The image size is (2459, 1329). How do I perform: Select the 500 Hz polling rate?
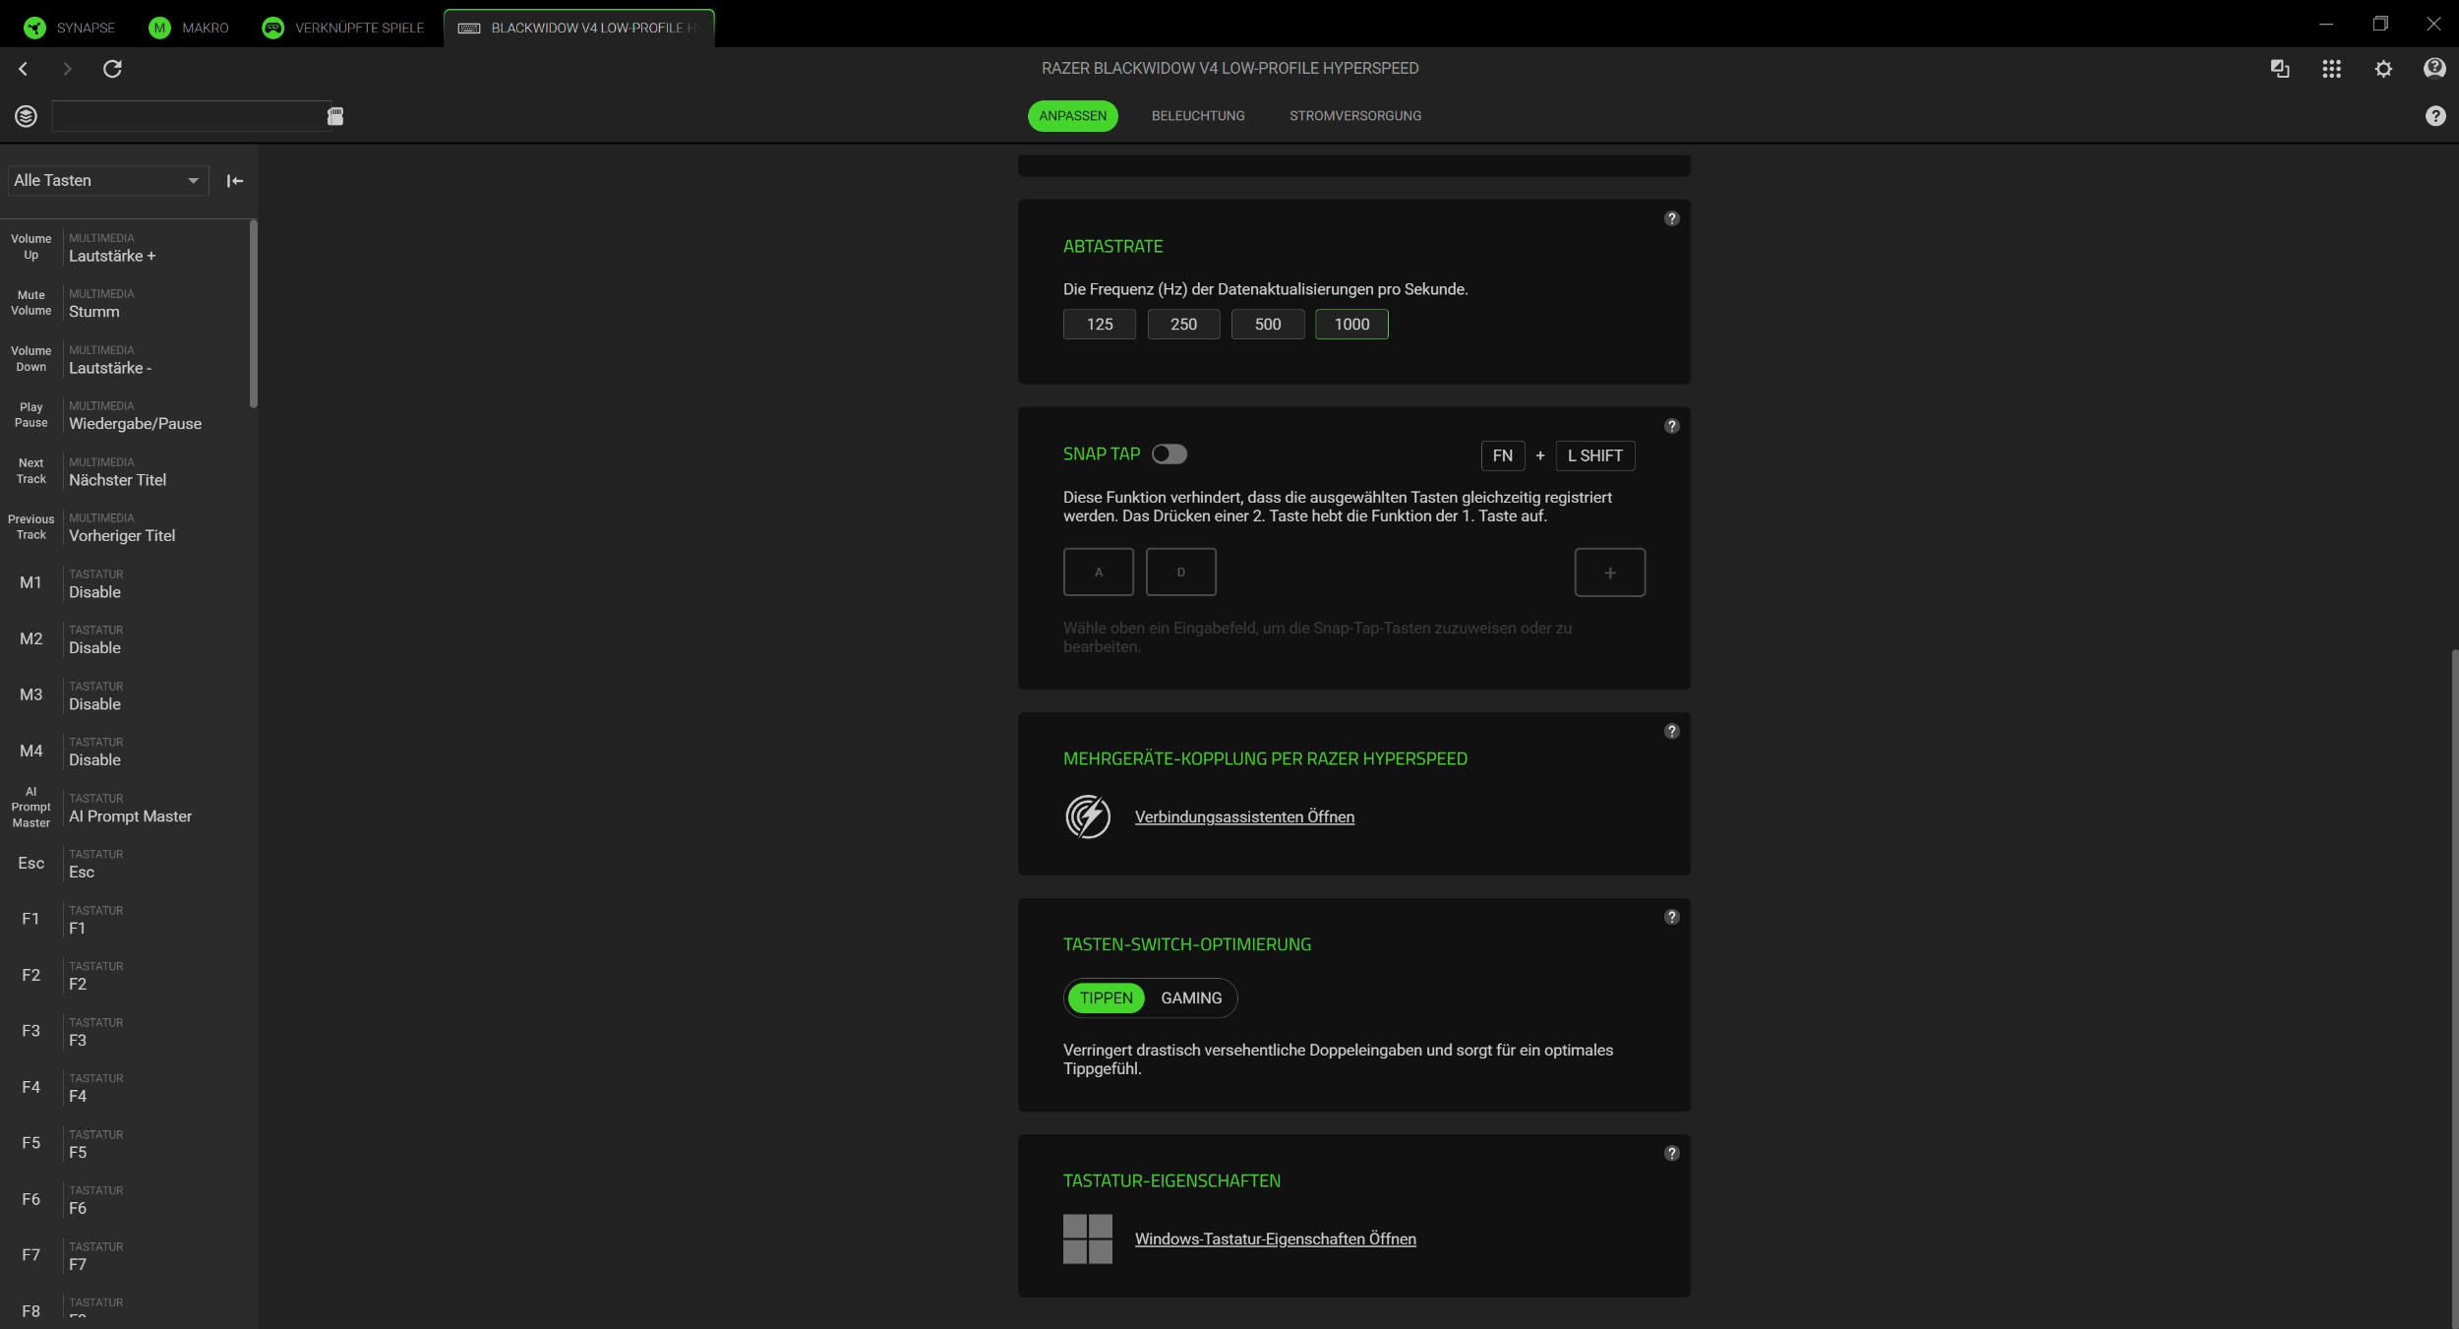[1268, 325]
